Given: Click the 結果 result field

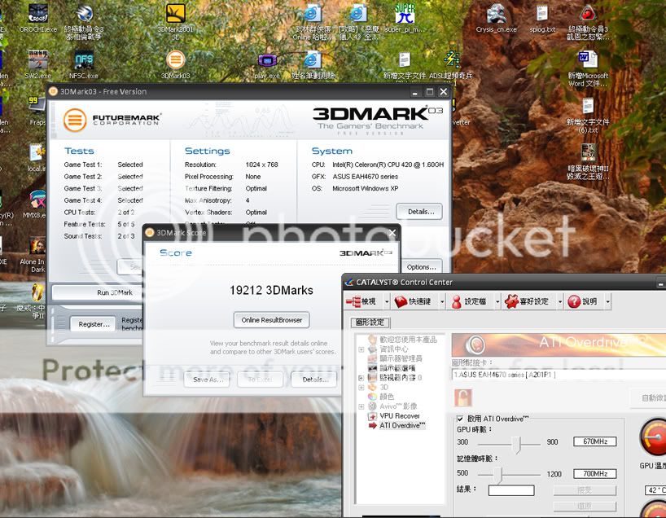Looking at the screenshot, I should pyautogui.click(x=511, y=490).
